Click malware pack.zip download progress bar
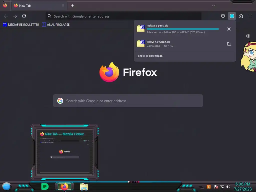Viewport: 256px width, 192px height. 183,29
